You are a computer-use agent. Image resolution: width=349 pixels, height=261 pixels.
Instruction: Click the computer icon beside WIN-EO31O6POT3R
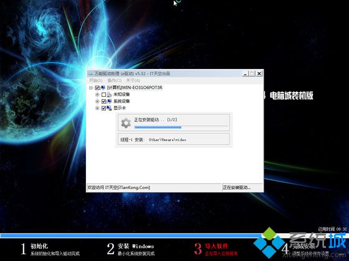(103, 88)
